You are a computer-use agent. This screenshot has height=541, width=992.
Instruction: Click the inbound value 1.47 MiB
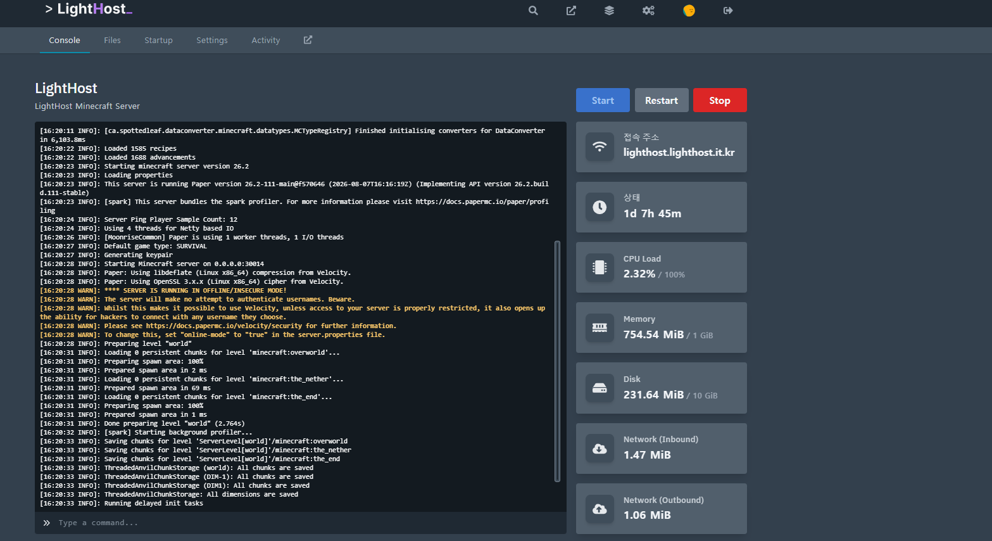[x=647, y=455]
